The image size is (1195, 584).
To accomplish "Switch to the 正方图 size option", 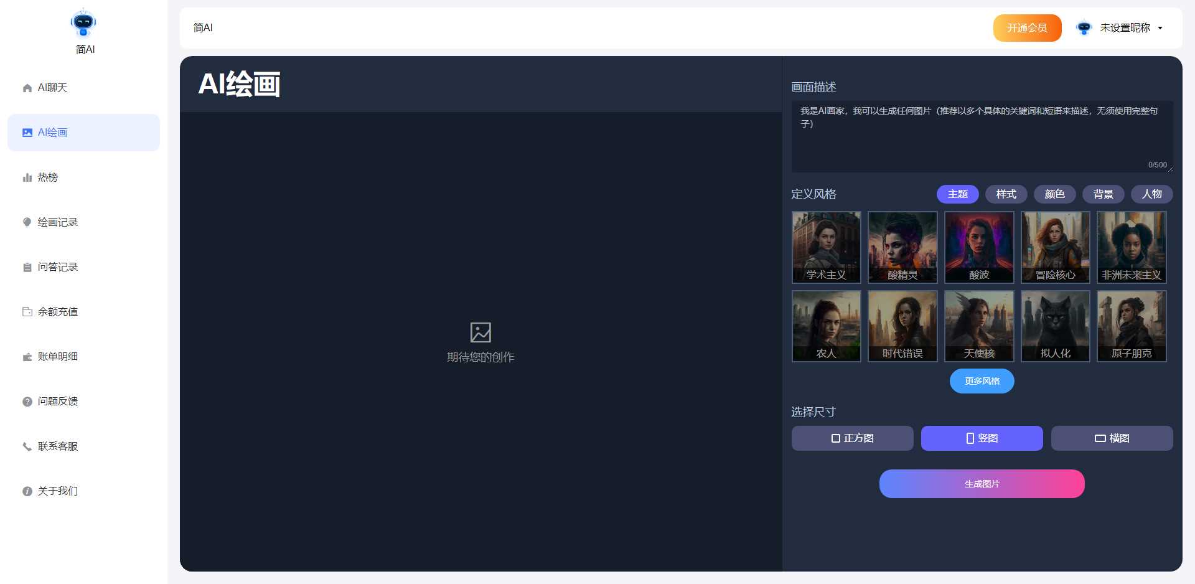I will pyautogui.click(x=852, y=438).
